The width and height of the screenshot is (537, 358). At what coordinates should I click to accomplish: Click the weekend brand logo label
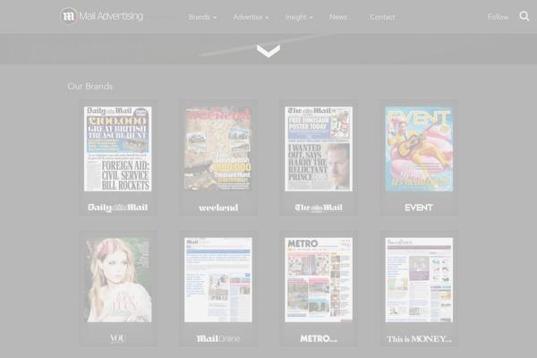coord(218,208)
